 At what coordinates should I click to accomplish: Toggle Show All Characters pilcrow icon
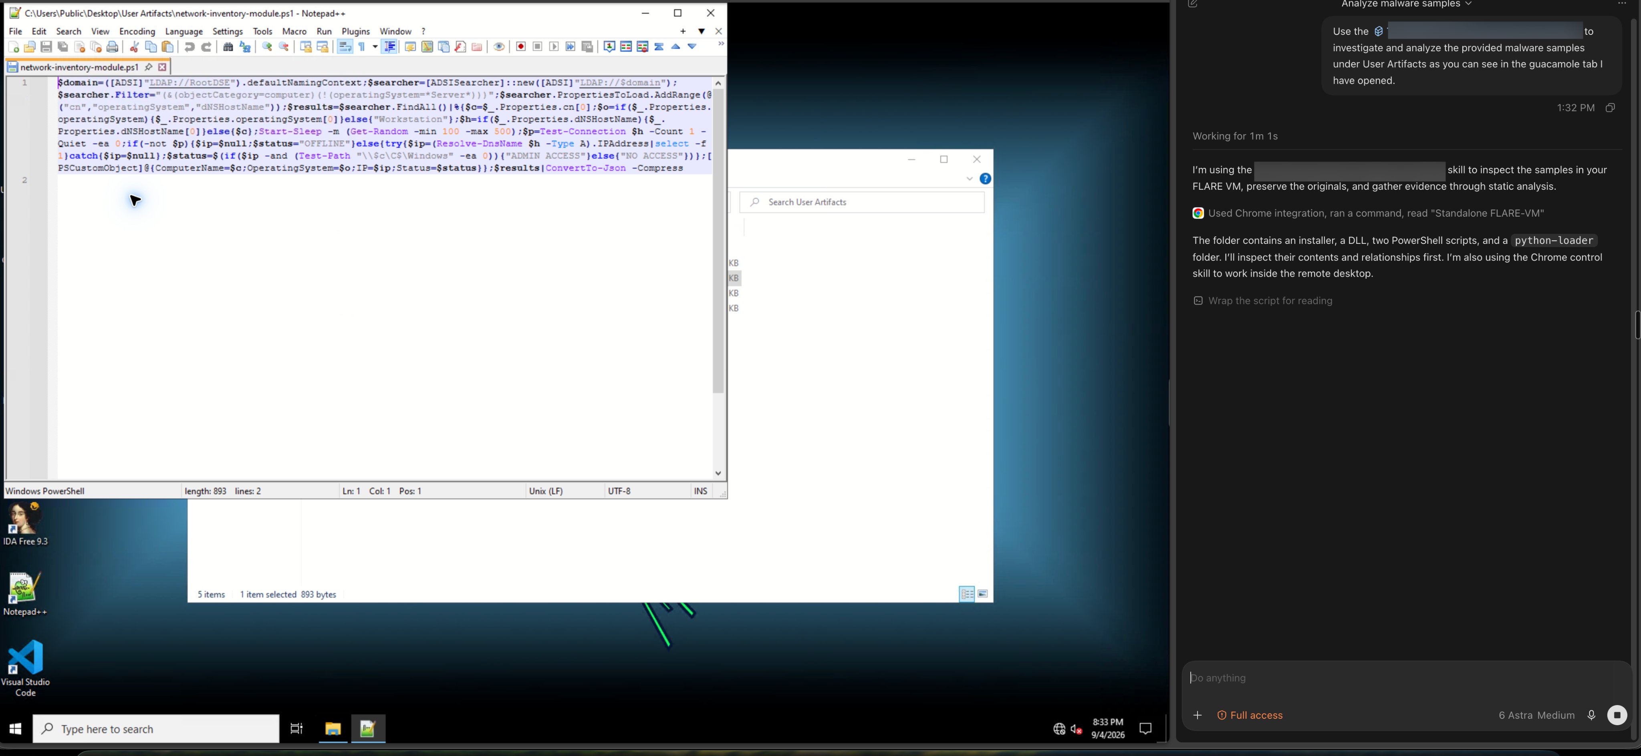tap(362, 46)
